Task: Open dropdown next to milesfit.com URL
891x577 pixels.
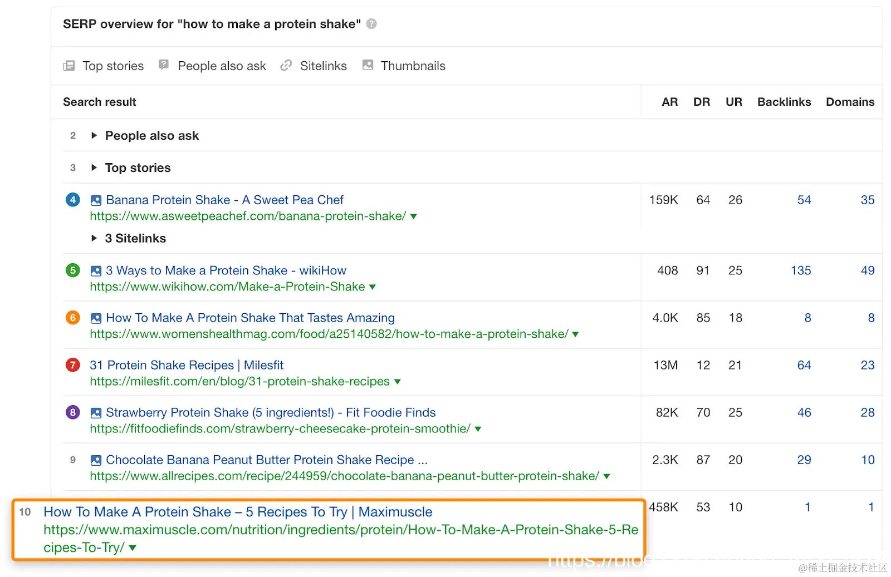Action: pyautogui.click(x=398, y=382)
